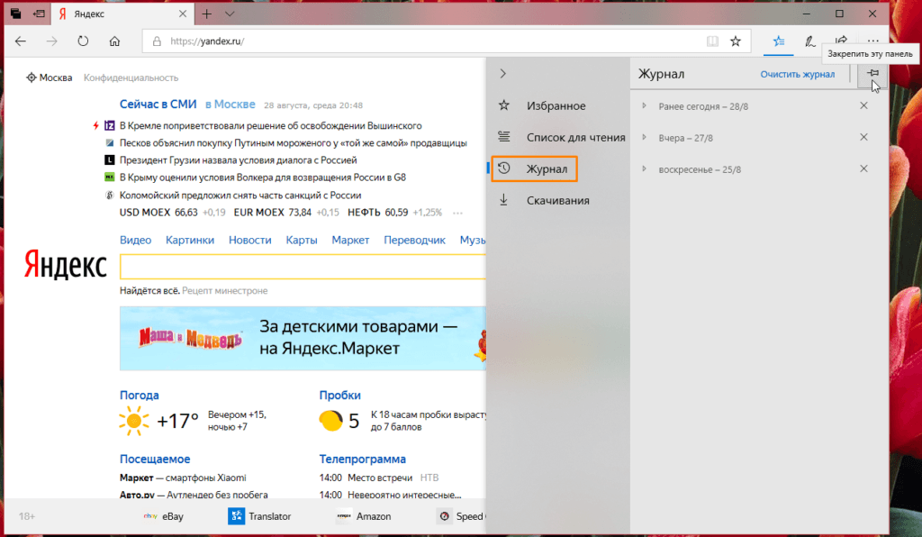Switch to в Москве news tab
The image size is (922, 537).
click(230, 105)
